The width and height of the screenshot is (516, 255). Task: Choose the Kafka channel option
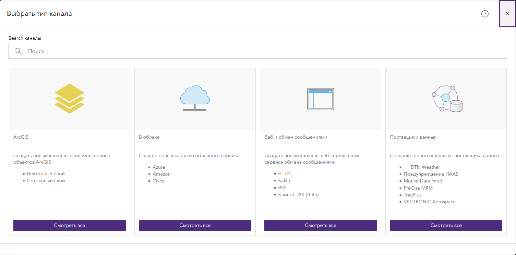[x=284, y=180]
